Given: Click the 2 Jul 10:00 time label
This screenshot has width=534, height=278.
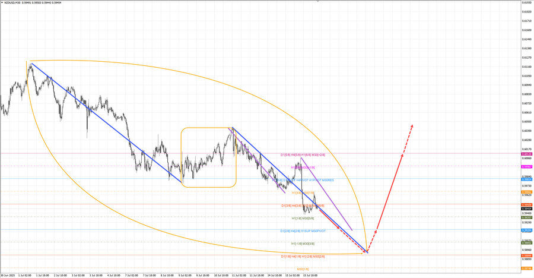Looking at the screenshot, I should click(61, 275).
